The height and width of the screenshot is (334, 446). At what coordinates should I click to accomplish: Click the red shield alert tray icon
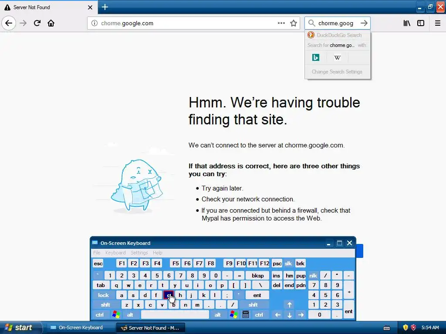[x=413, y=327]
